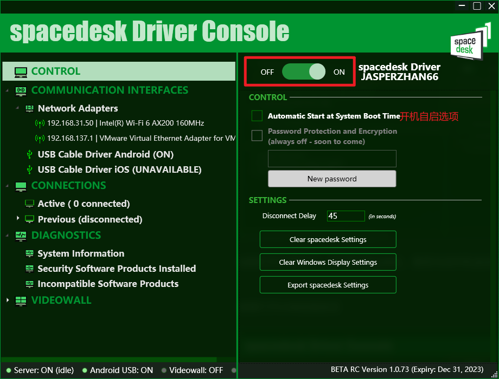Viewport: 499px width, 379px height.
Task: Collapse the Network Adapters node
Action: click(x=17, y=108)
